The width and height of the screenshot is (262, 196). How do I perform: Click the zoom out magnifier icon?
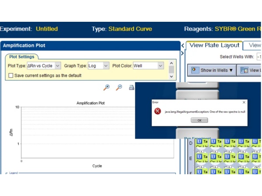119,88
